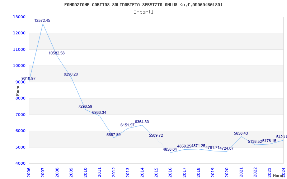Click the 9290.20 data label

point(71,74)
